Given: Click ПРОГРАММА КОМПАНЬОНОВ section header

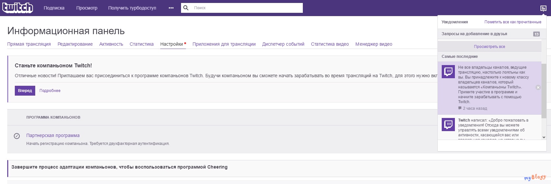Looking at the screenshot, I should 53,117.
